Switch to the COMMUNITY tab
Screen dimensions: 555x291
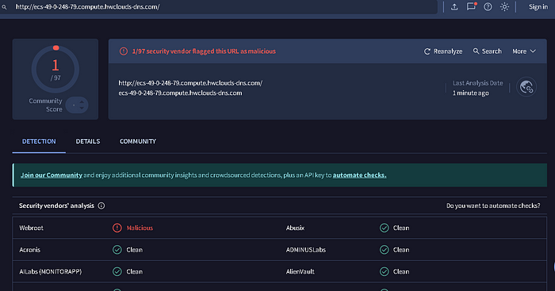tap(138, 142)
